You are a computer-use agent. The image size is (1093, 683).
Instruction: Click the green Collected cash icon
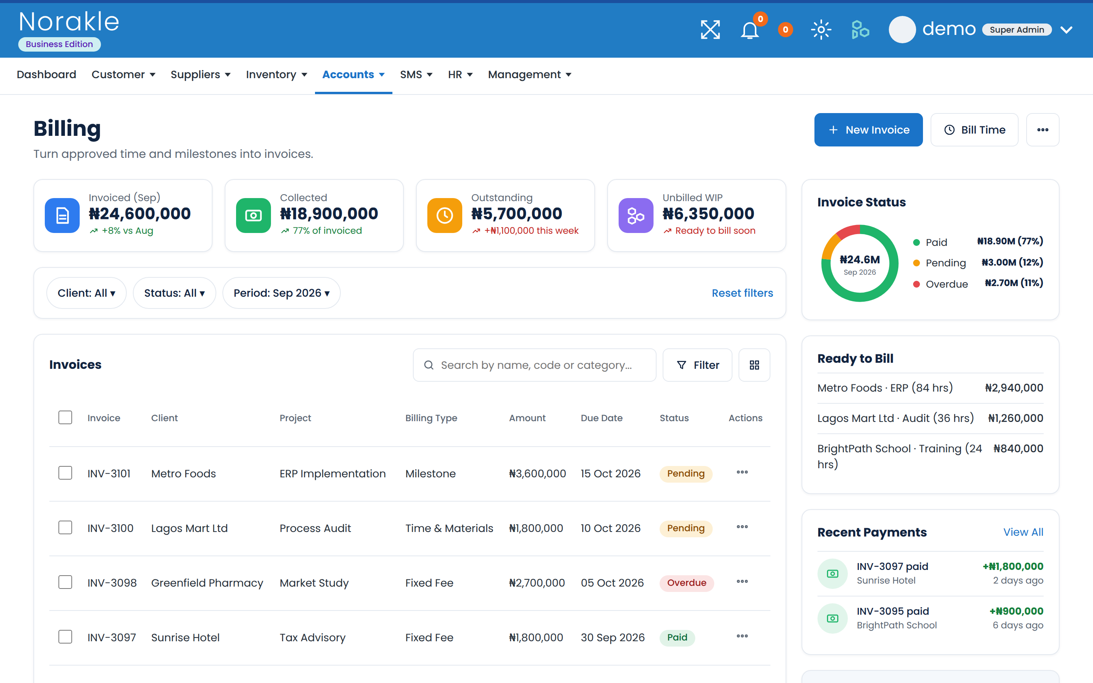pos(254,216)
